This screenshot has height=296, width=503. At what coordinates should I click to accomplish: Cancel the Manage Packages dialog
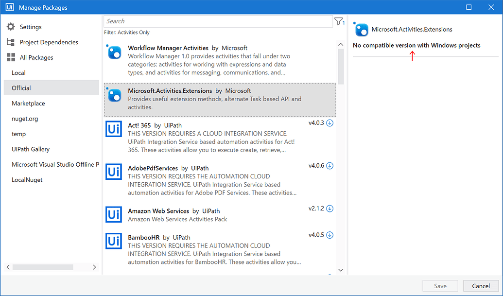point(481,286)
